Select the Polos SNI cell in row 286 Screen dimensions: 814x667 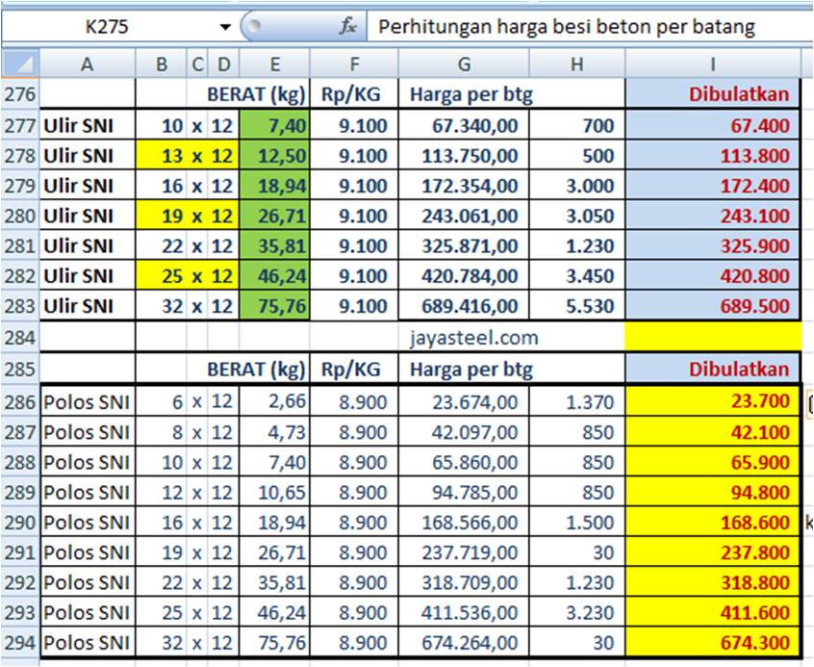[x=85, y=403]
